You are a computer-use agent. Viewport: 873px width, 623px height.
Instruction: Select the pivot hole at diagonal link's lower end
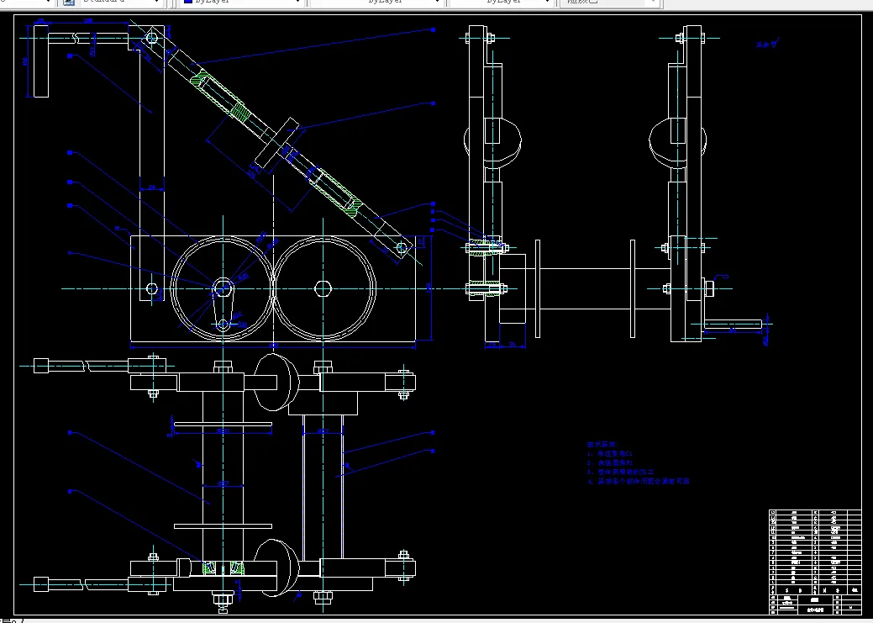coord(402,247)
